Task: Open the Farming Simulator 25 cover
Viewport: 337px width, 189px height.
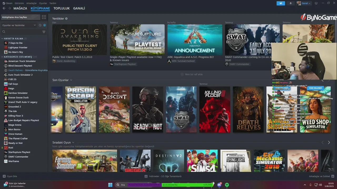Action: (85, 161)
